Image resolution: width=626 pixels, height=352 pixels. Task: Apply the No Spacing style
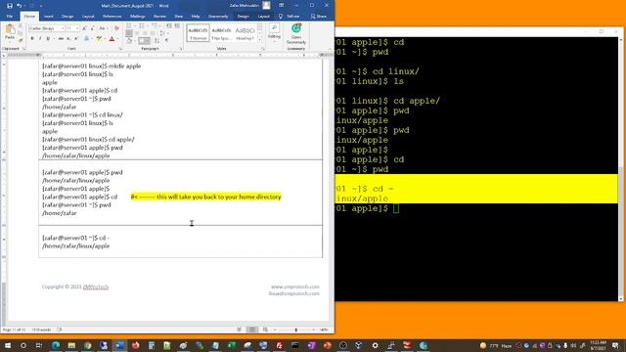point(221,32)
